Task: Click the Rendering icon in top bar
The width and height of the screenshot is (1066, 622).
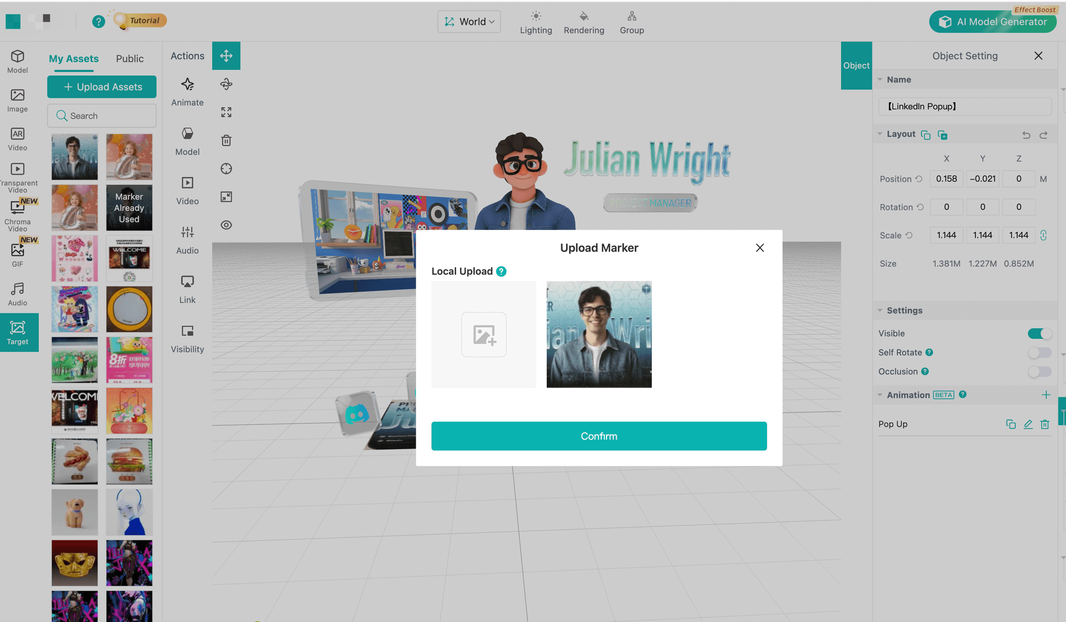Action: point(584,21)
